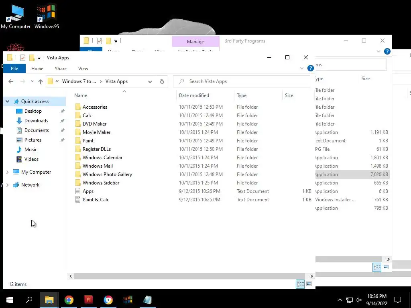Open the Windows95 desktop shortcut
This screenshot has width=411, height=308.
47,17
